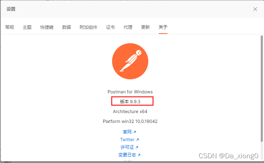Screen dimensions: 264x163
Task: Click the Postman for Windows text
Action: pyautogui.click(x=130, y=92)
